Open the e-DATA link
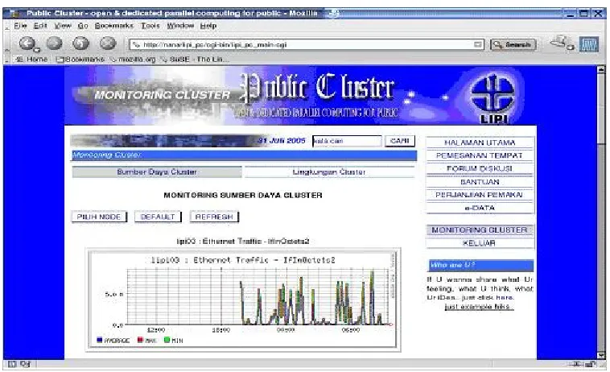This screenshot has width=610, height=372. pyautogui.click(x=480, y=208)
